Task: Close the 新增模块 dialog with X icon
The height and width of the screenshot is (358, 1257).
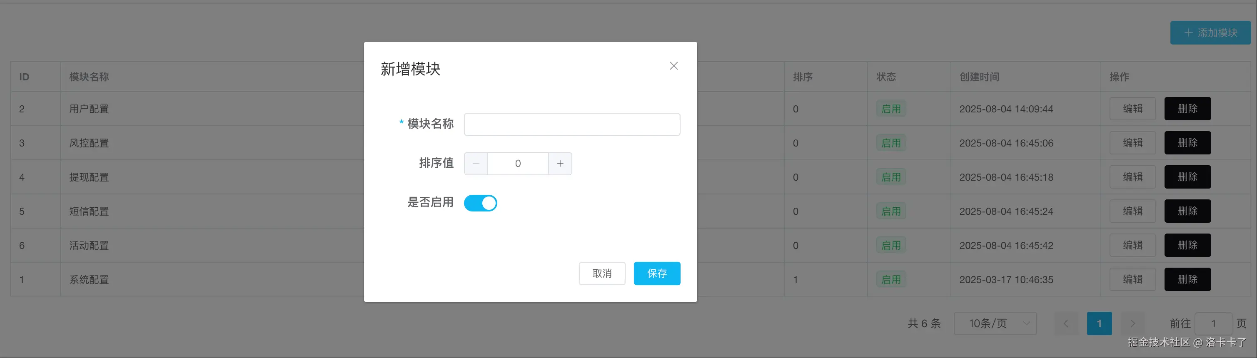Action: [x=673, y=66]
